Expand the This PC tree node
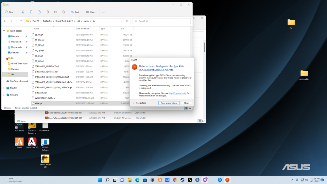 (4, 88)
